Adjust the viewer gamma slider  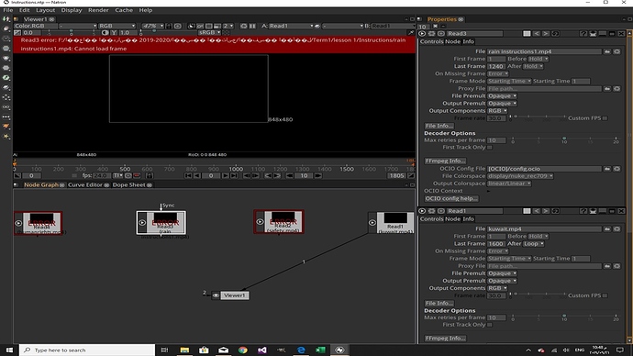tap(168, 32)
